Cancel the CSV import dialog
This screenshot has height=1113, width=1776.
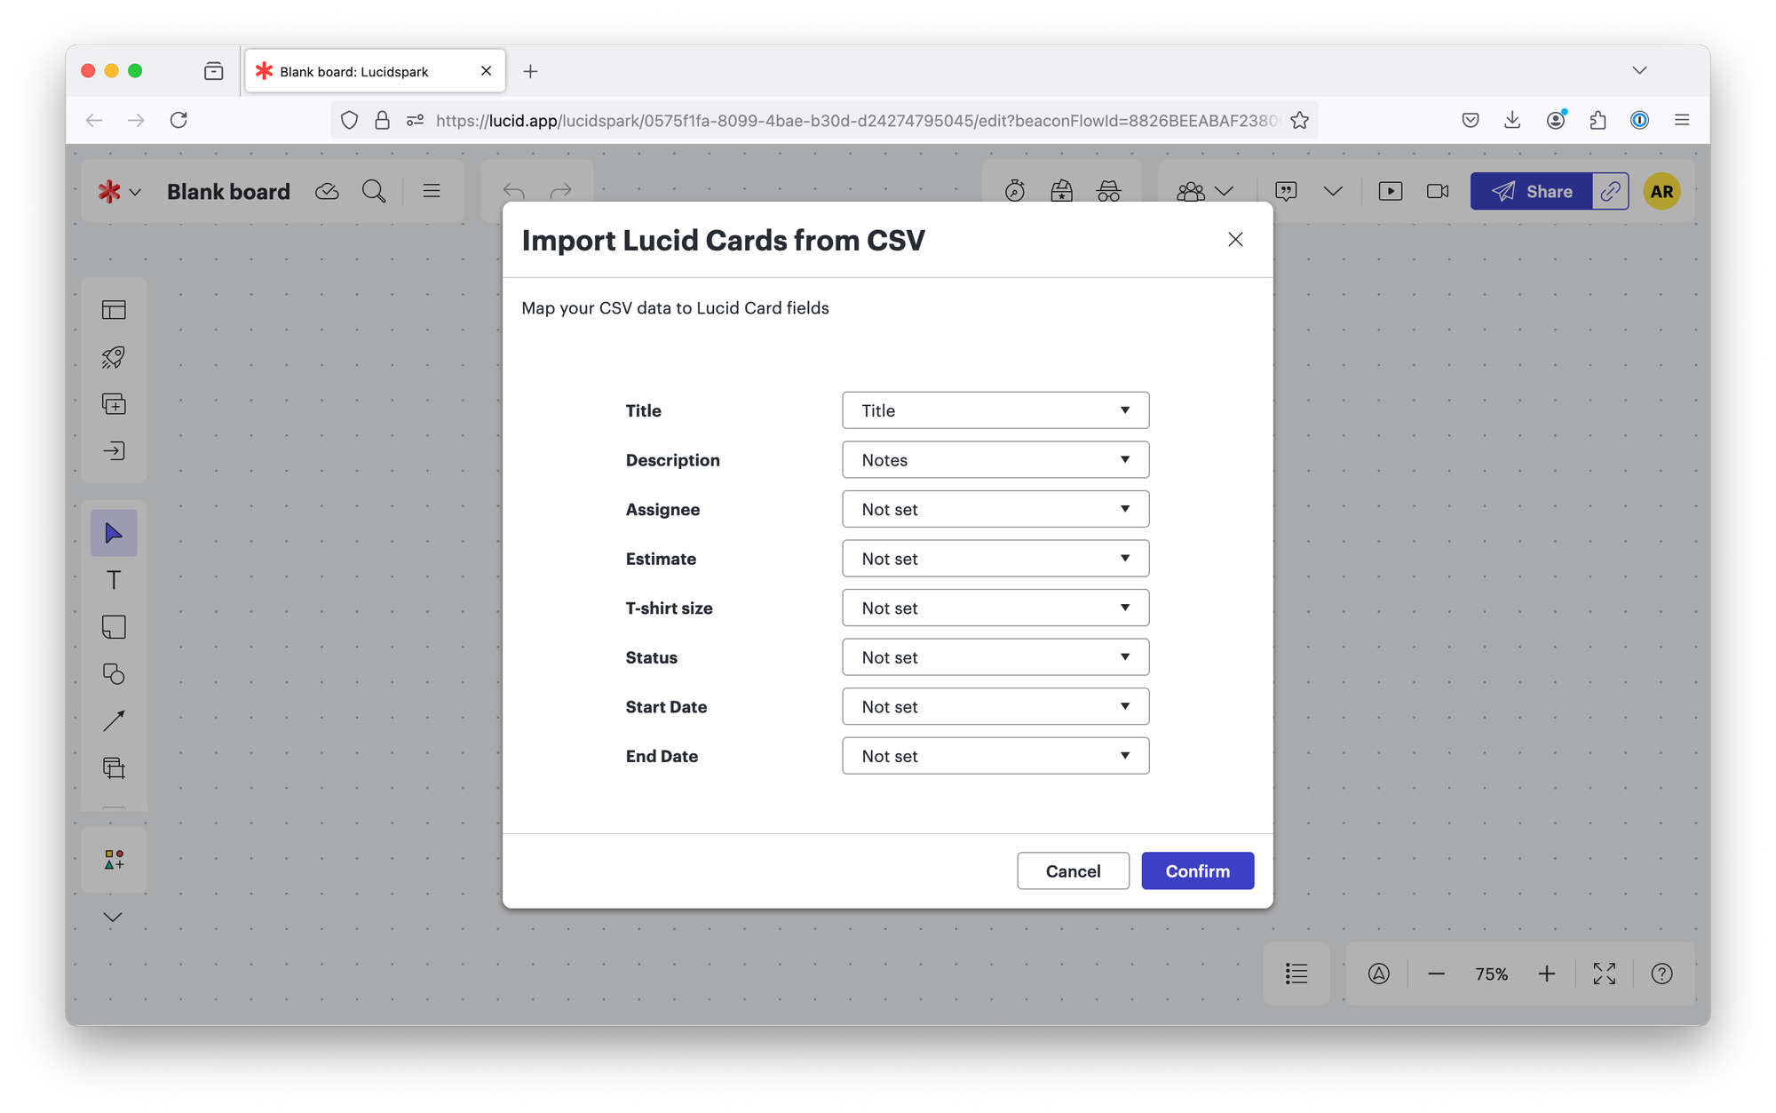pyautogui.click(x=1073, y=871)
